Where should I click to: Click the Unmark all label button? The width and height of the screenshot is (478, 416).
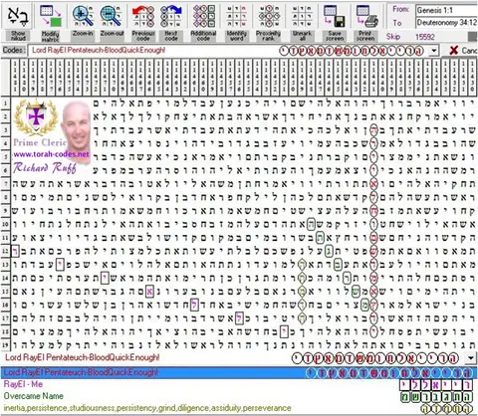[x=302, y=36]
